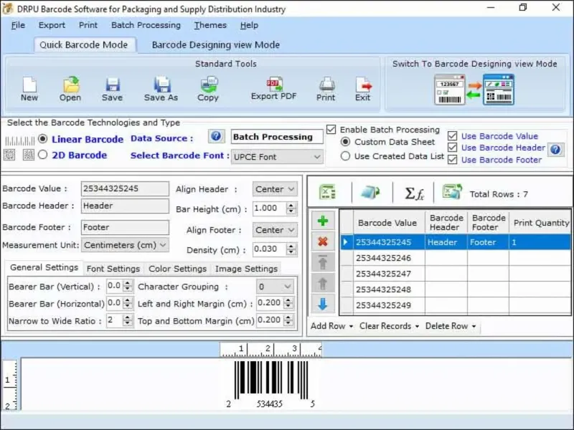Open the Measurement Unit dropdown

(x=125, y=244)
